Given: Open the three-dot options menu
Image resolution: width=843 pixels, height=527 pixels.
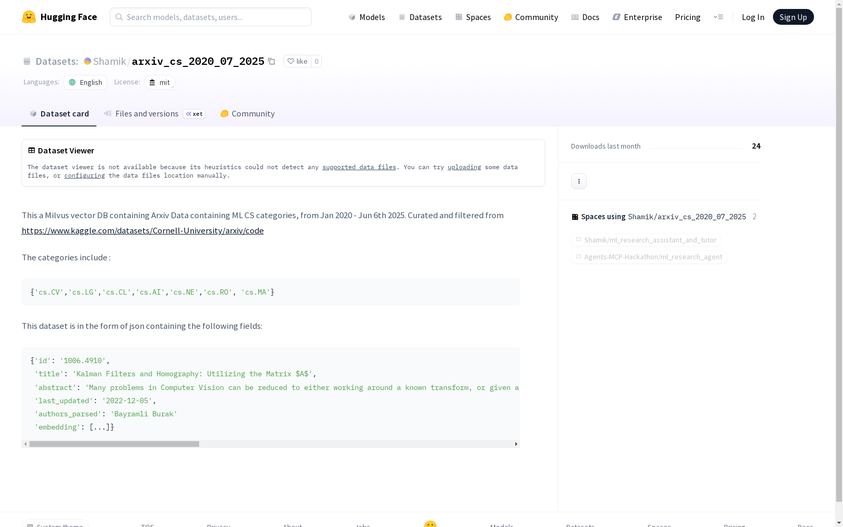Looking at the screenshot, I should click(x=579, y=181).
